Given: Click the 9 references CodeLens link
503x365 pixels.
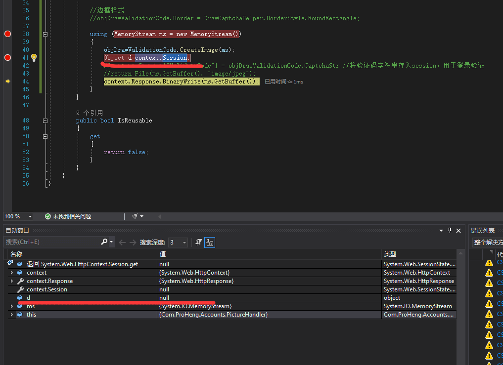Looking at the screenshot, I should coord(90,113).
